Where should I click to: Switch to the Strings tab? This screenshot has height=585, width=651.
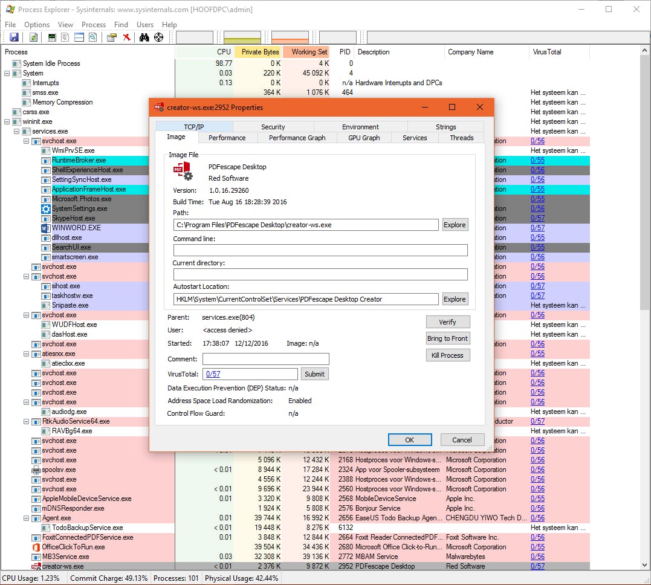[x=446, y=127]
